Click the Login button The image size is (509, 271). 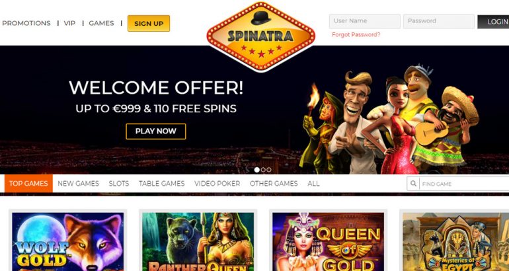(493, 22)
